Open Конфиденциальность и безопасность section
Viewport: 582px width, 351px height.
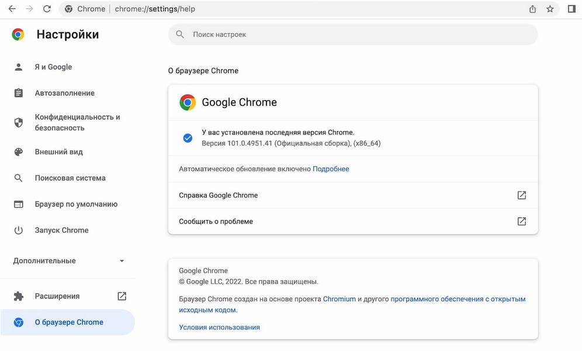77,122
